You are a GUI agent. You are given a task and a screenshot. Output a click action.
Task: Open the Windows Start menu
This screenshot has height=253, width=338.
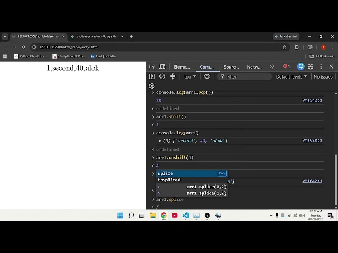tap(120, 216)
